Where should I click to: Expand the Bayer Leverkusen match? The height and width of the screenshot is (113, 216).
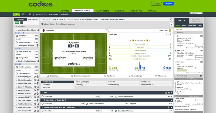tap(16, 90)
